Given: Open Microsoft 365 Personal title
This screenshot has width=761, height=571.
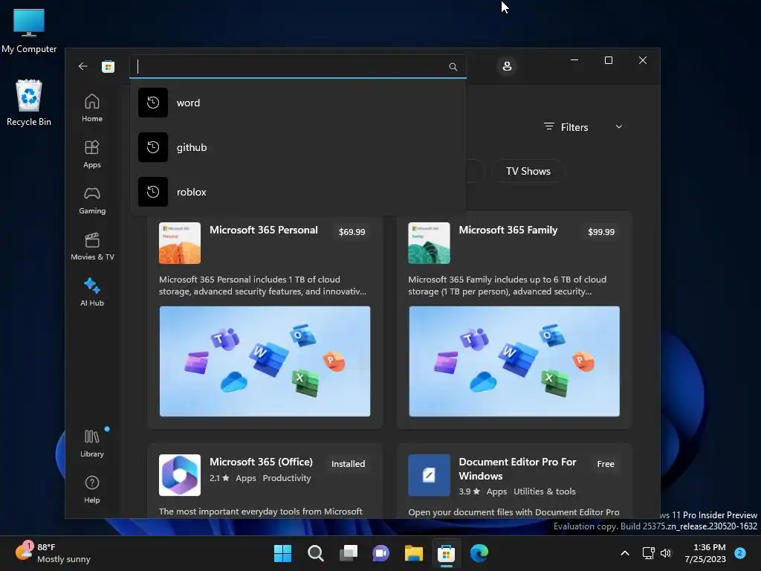Looking at the screenshot, I should (264, 230).
